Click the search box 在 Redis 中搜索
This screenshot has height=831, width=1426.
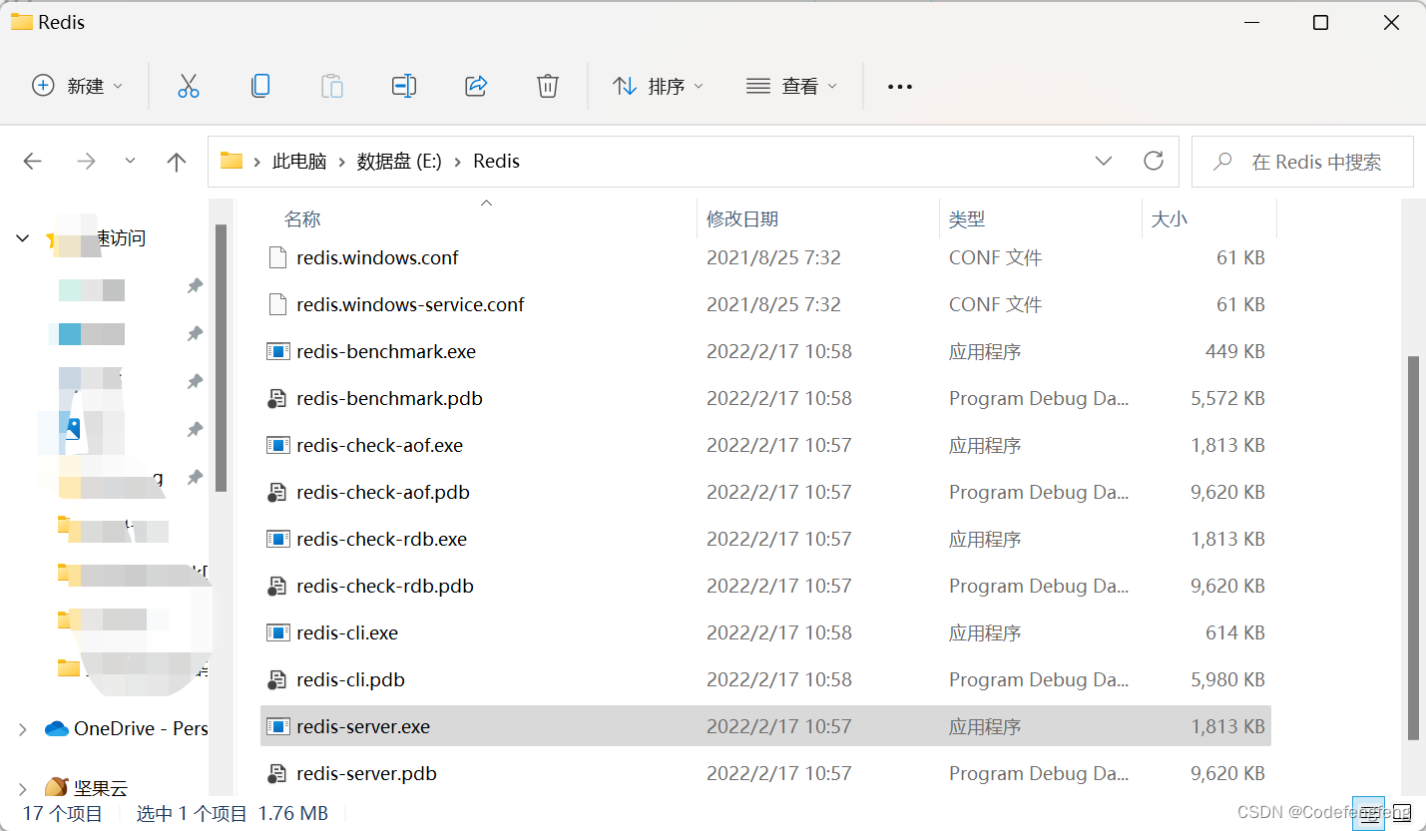1302,162
